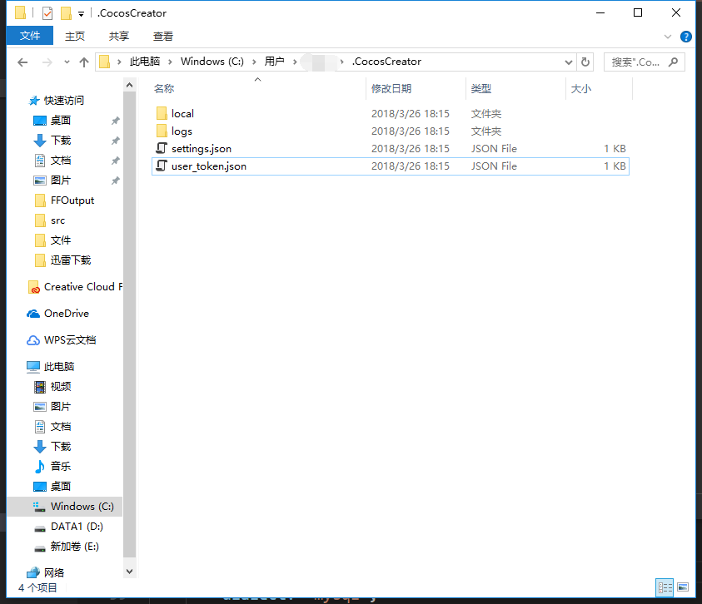Expand the address bar history dropdown
This screenshot has width=702, height=604.
coord(569,62)
